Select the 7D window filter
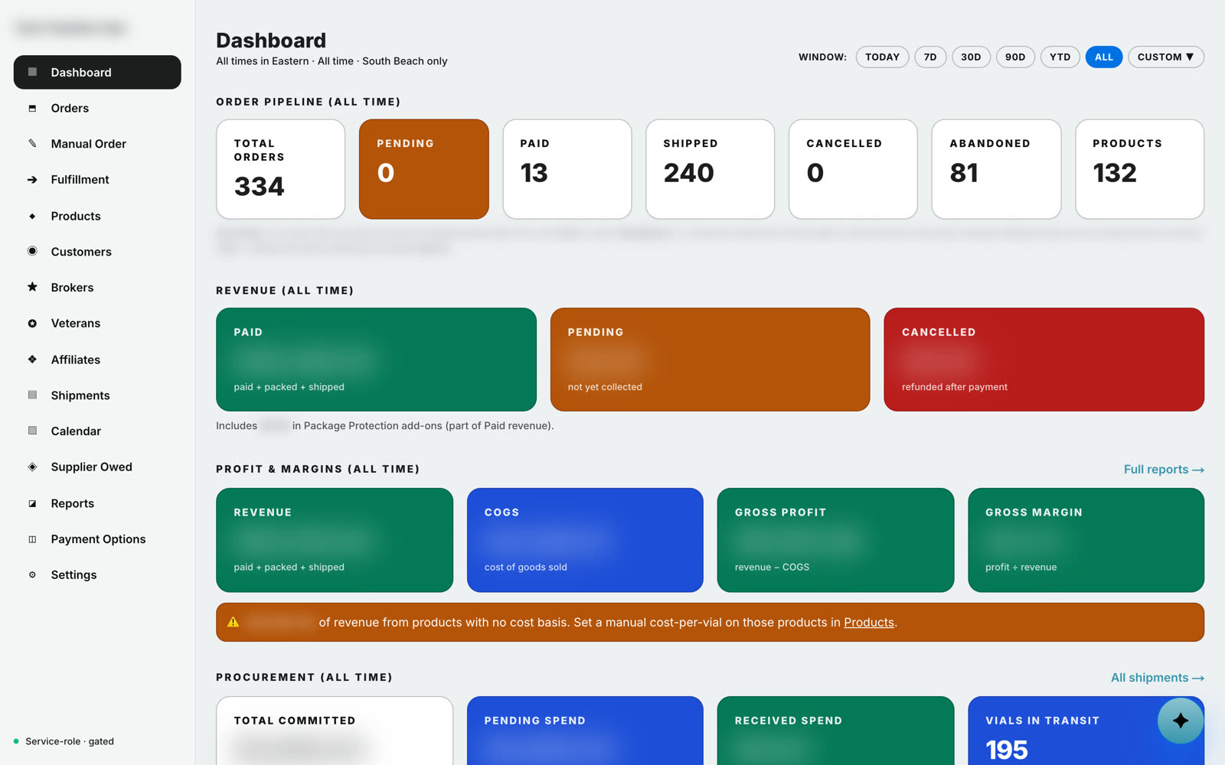 930,57
